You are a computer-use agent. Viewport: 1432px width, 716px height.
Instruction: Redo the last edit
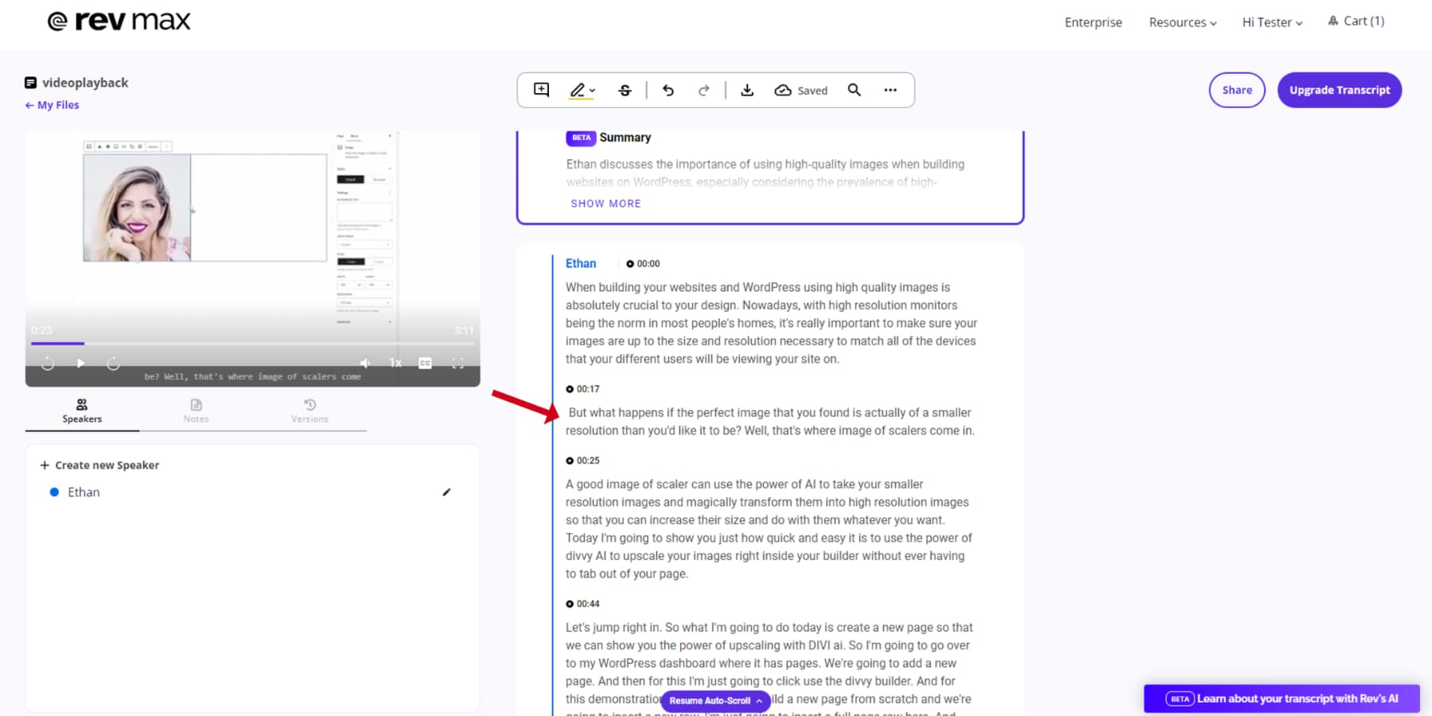click(704, 90)
